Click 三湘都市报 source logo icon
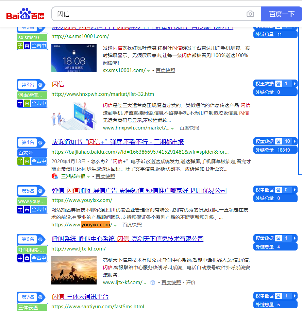The image size is (302, 311). point(54,176)
